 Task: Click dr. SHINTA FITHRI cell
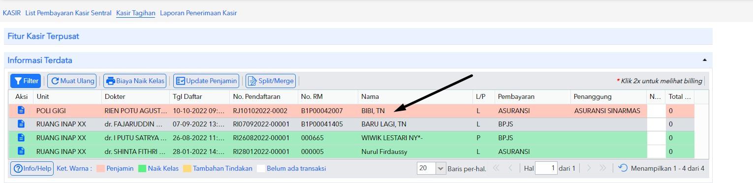pyautogui.click(x=136, y=152)
